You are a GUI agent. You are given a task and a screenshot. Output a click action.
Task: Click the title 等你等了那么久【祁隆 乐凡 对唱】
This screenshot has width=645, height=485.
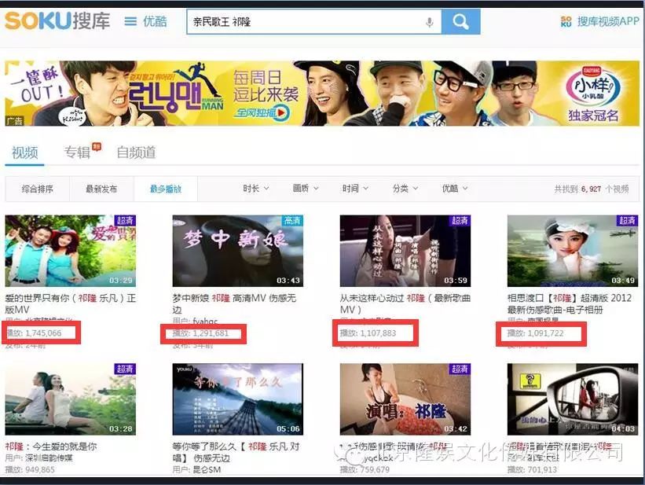pyautogui.click(x=236, y=452)
